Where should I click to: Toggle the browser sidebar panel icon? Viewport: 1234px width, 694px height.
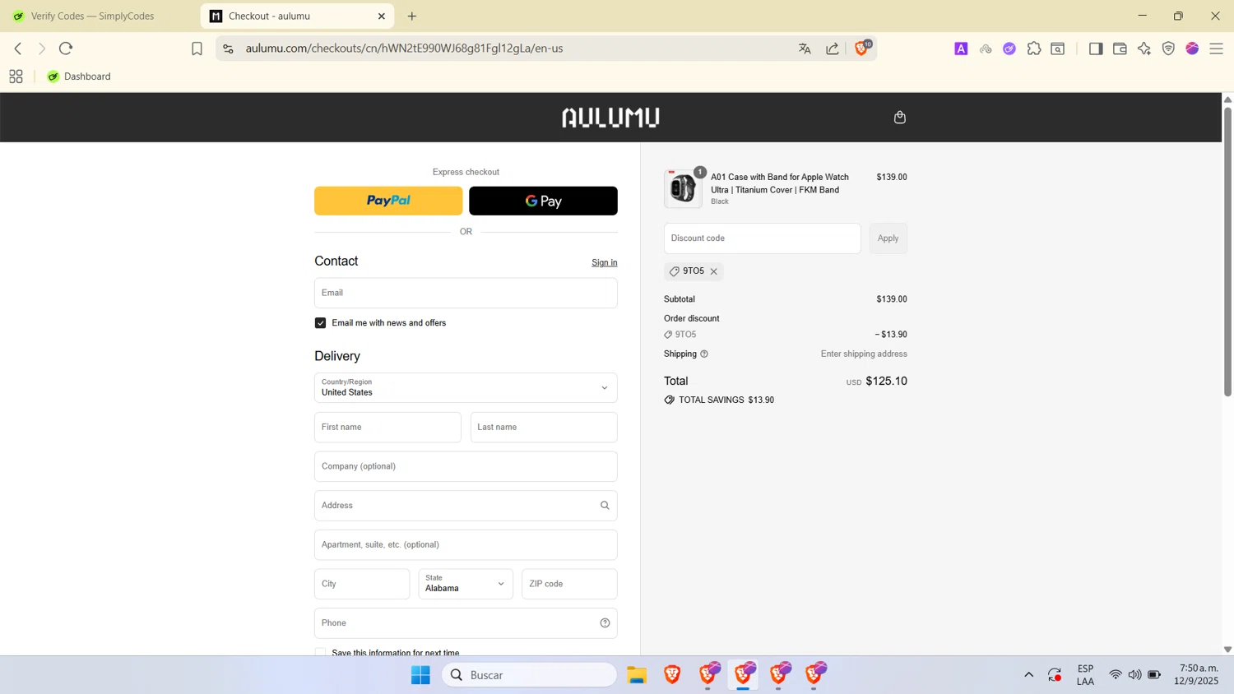coord(1096,49)
